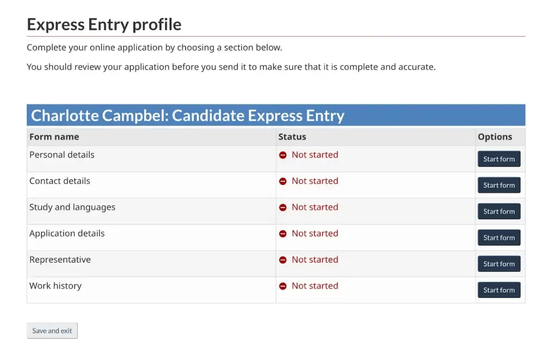Click the red status icon for Representative
The image size is (553, 343).
pos(283,259)
